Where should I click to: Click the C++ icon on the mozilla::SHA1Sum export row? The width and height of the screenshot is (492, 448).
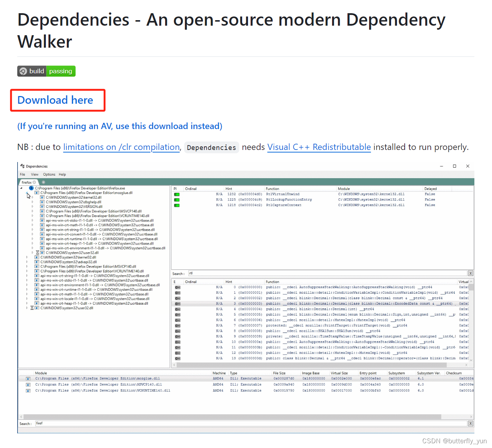(x=178, y=331)
